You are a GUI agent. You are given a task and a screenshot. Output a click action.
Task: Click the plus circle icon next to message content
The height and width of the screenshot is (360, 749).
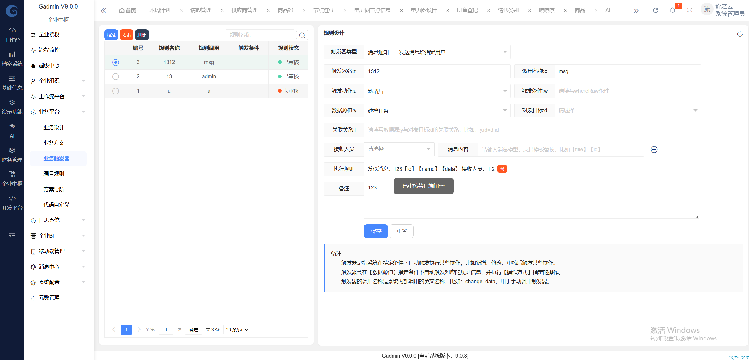654,150
